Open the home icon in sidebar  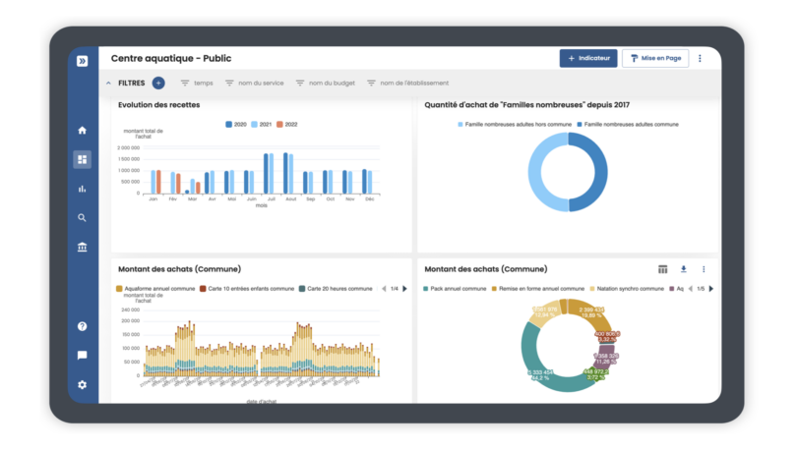[82, 131]
